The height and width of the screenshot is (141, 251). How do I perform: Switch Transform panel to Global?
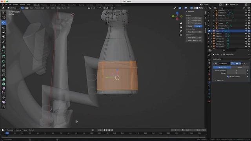[x=190, y=26]
